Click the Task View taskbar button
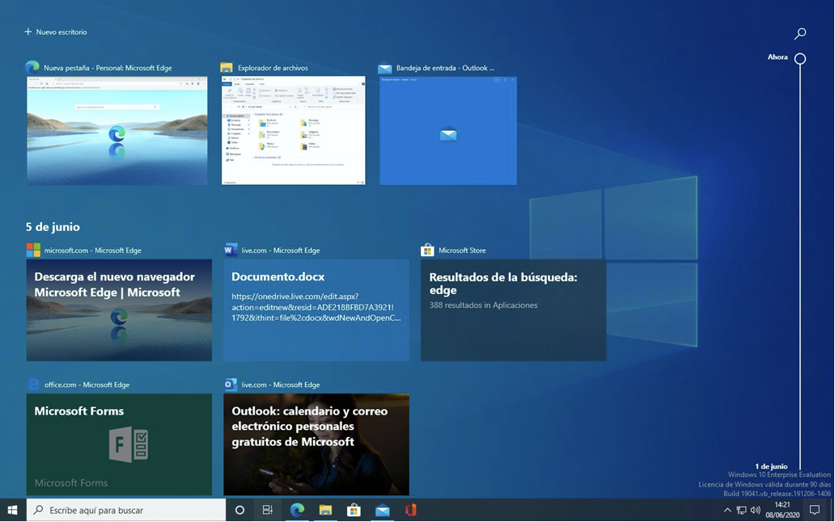This screenshot has height=522, width=835. coord(267,510)
